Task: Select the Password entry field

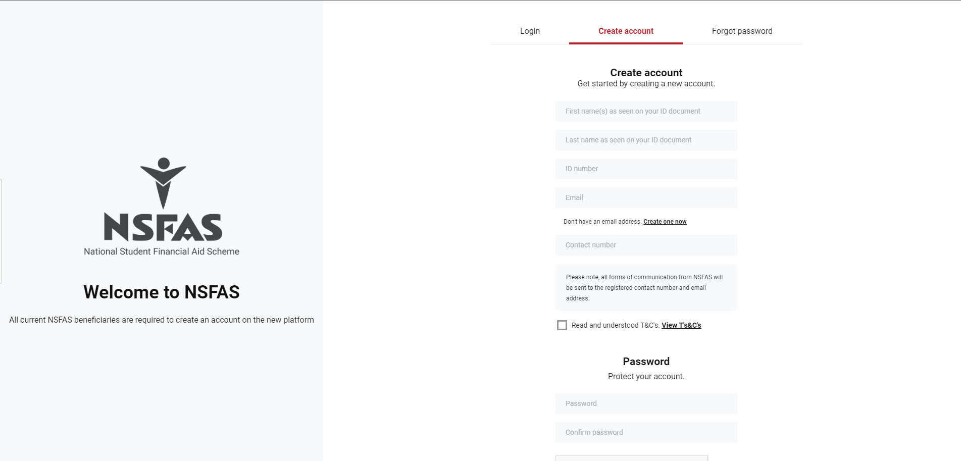Action: tap(646, 403)
